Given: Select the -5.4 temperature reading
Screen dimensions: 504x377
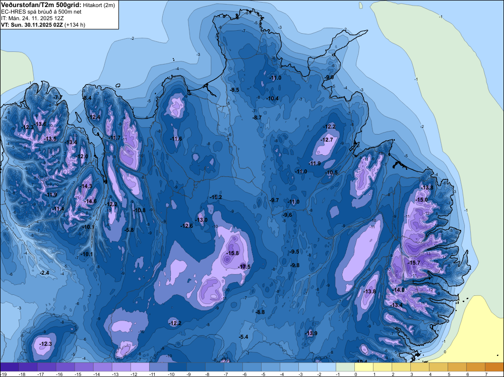Looking at the screenshot, I should coord(243,337).
